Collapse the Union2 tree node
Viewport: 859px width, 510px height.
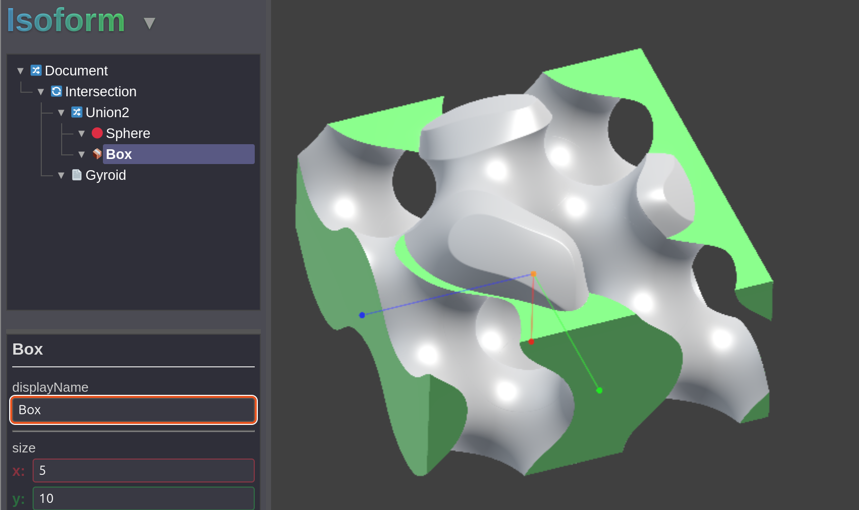coord(61,113)
